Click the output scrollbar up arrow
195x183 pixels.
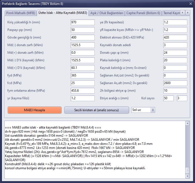[187, 123]
